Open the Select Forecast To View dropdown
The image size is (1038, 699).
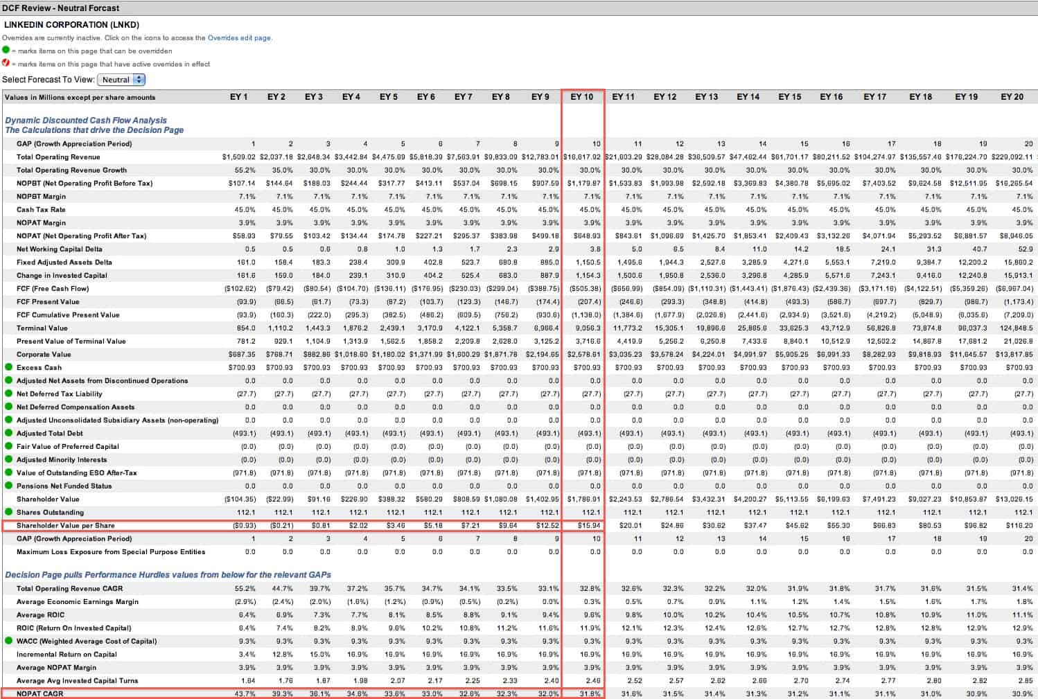click(121, 80)
